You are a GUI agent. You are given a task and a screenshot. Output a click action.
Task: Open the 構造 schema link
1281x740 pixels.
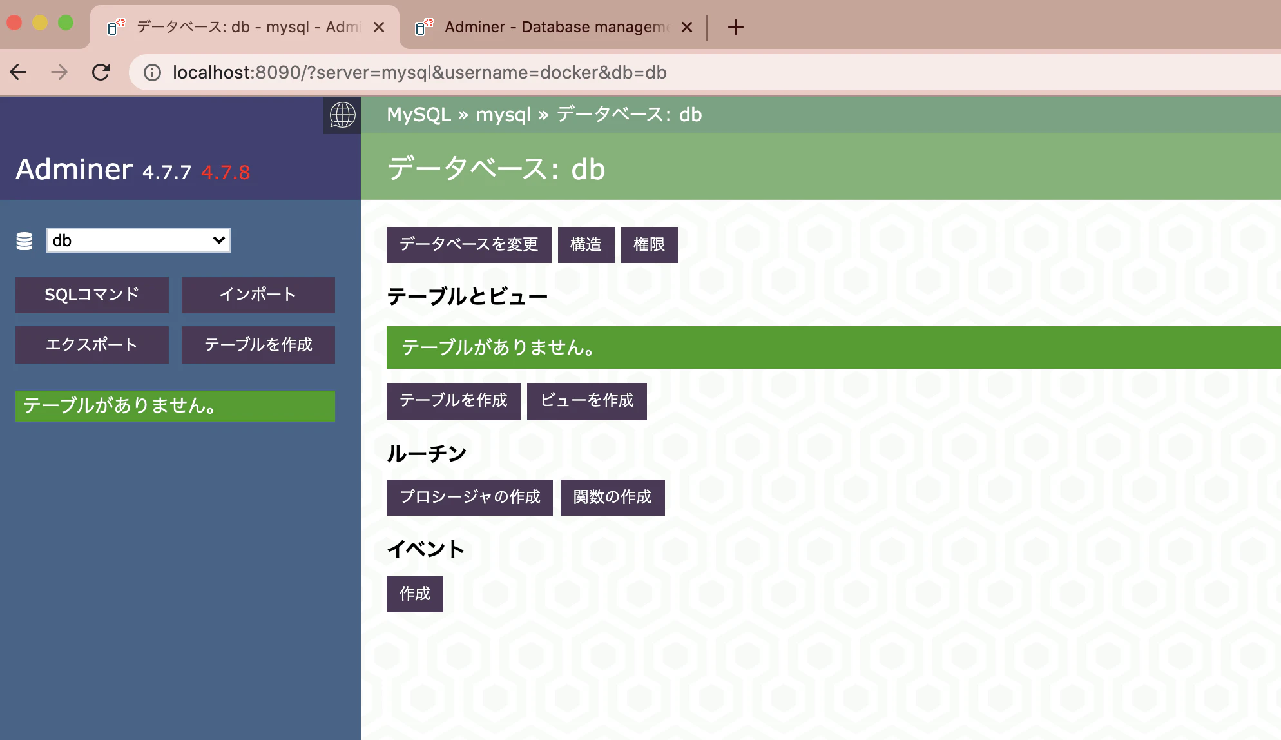point(586,245)
